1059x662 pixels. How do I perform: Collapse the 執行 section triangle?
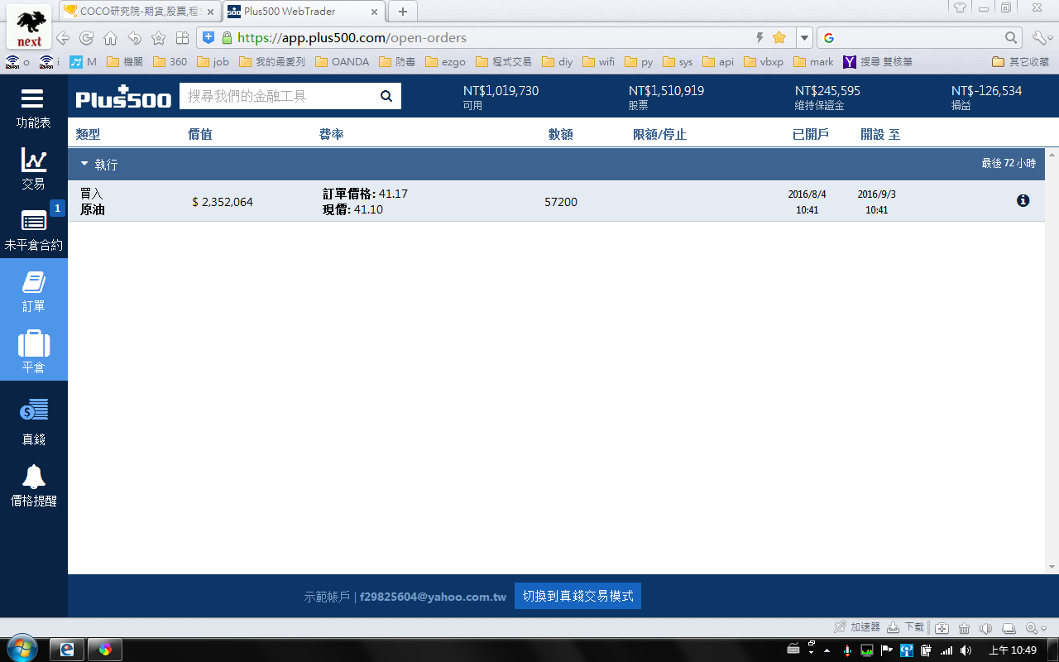(84, 164)
